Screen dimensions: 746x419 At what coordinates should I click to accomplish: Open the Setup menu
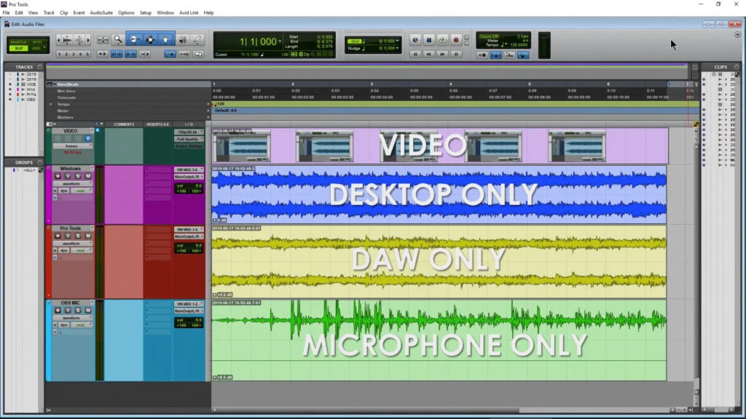(x=146, y=13)
